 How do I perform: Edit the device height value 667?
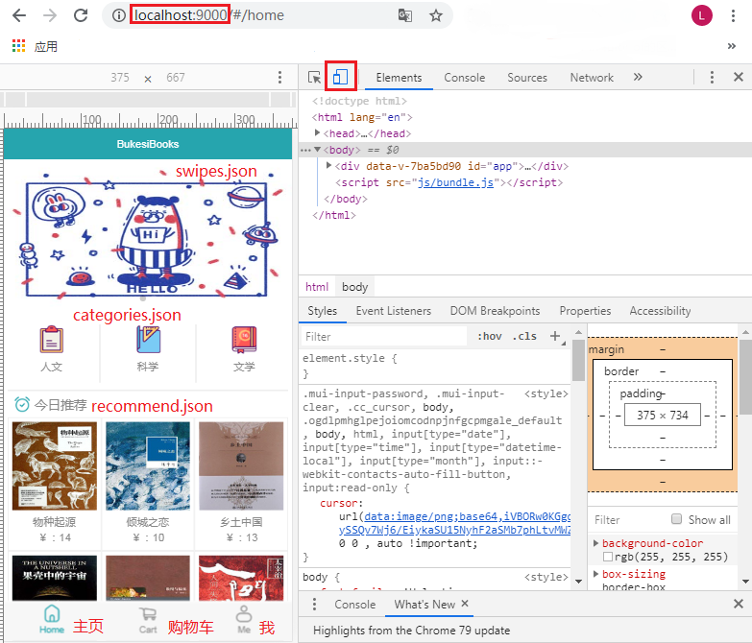(176, 77)
